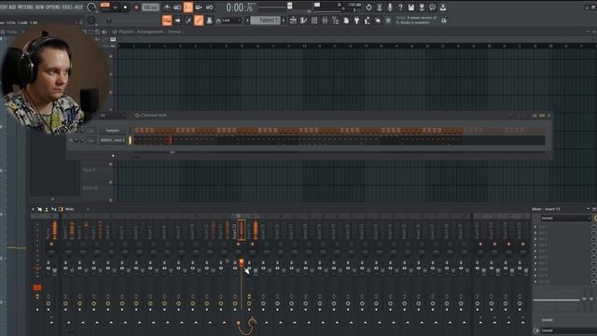Toggle the orange chain link grouping icon
The image size is (597, 336).
199,21
